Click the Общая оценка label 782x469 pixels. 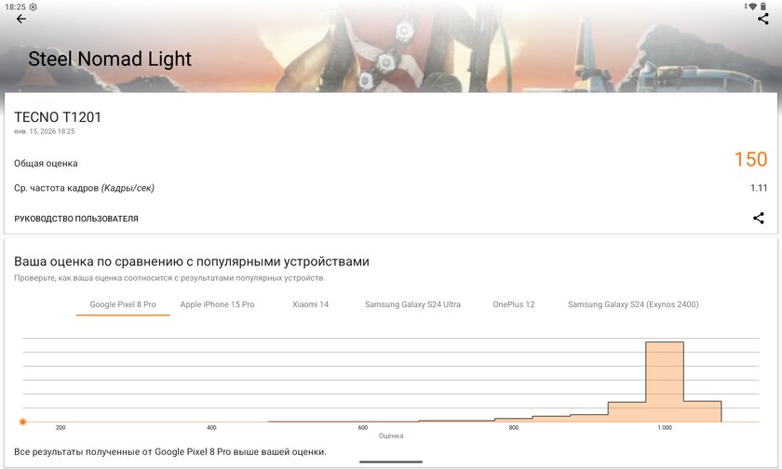click(46, 164)
